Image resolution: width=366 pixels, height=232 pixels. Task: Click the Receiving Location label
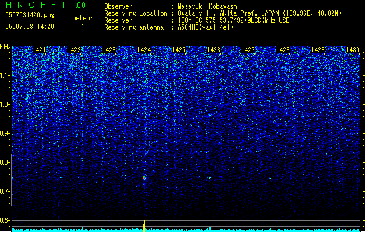tap(136, 13)
